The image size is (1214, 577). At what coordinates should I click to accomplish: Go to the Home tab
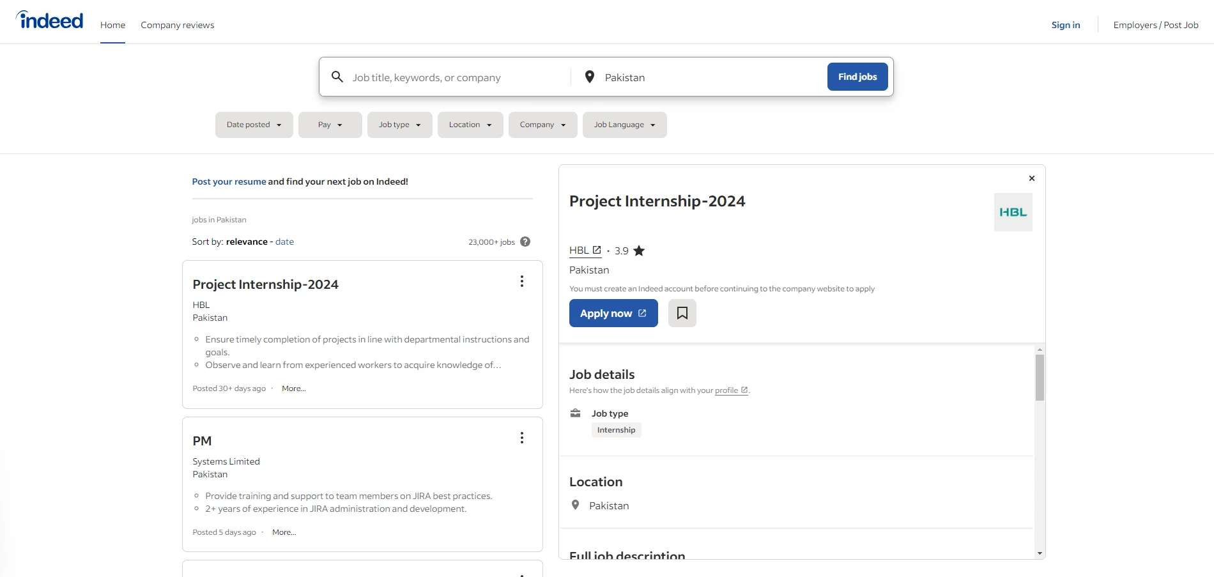pos(112,25)
